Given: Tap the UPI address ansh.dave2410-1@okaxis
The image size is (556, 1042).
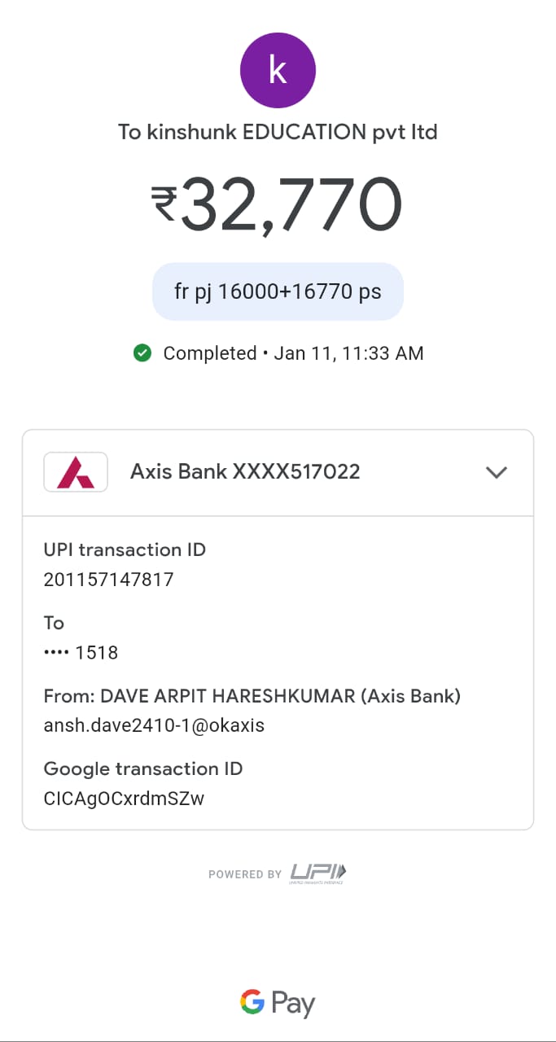Looking at the screenshot, I should pos(154,725).
